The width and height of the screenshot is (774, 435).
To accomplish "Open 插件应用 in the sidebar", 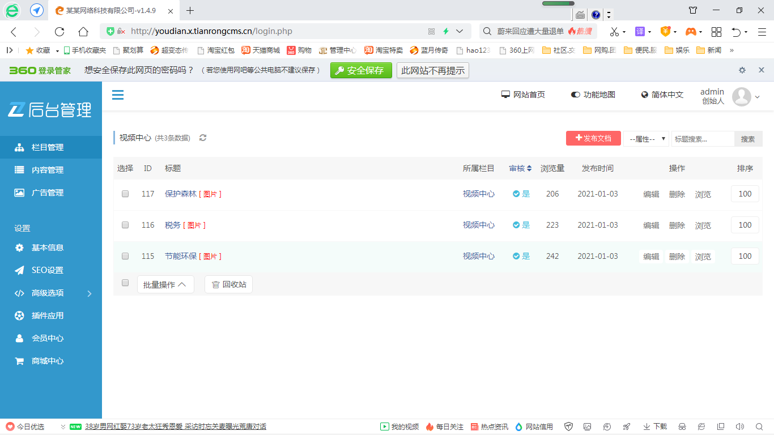I will 51,315.
